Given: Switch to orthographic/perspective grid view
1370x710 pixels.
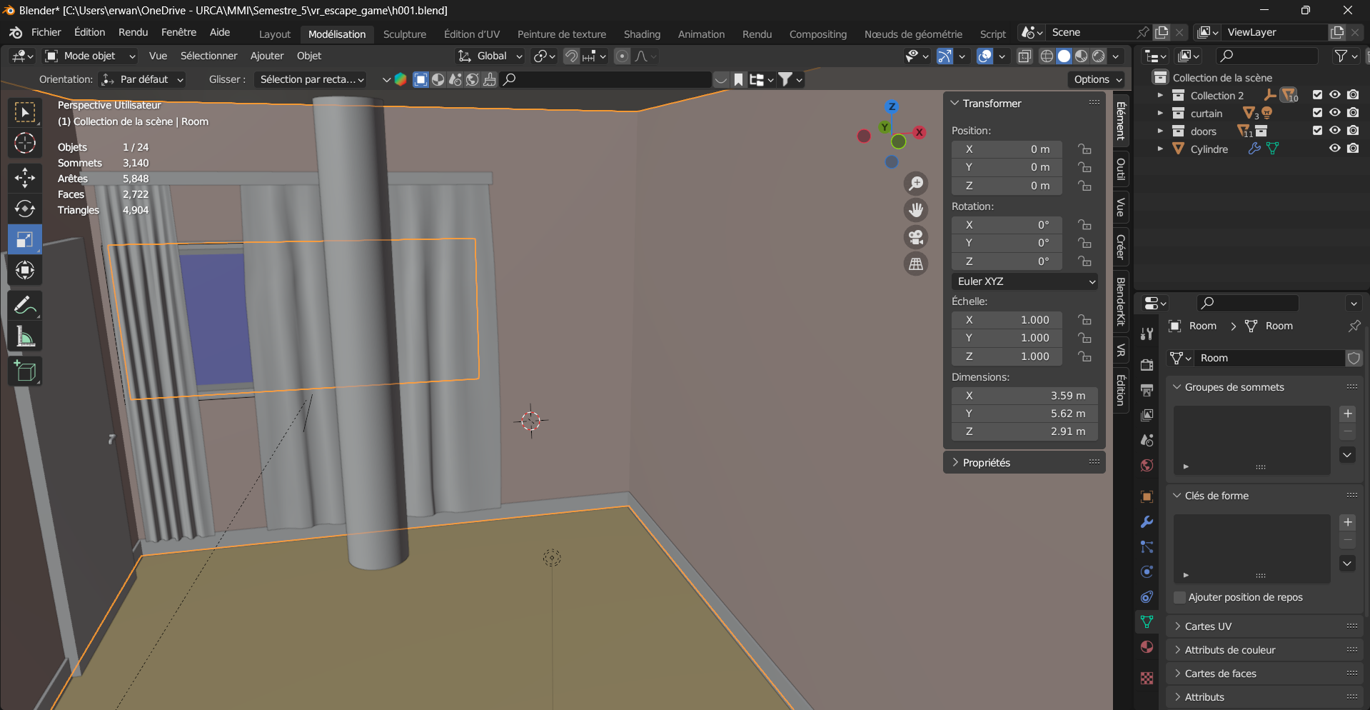Looking at the screenshot, I should [916, 264].
